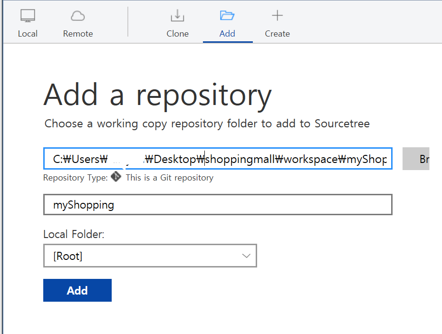442x334 pixels.
Task: Click the Clone tab label
Action: (x=178, y=34)
